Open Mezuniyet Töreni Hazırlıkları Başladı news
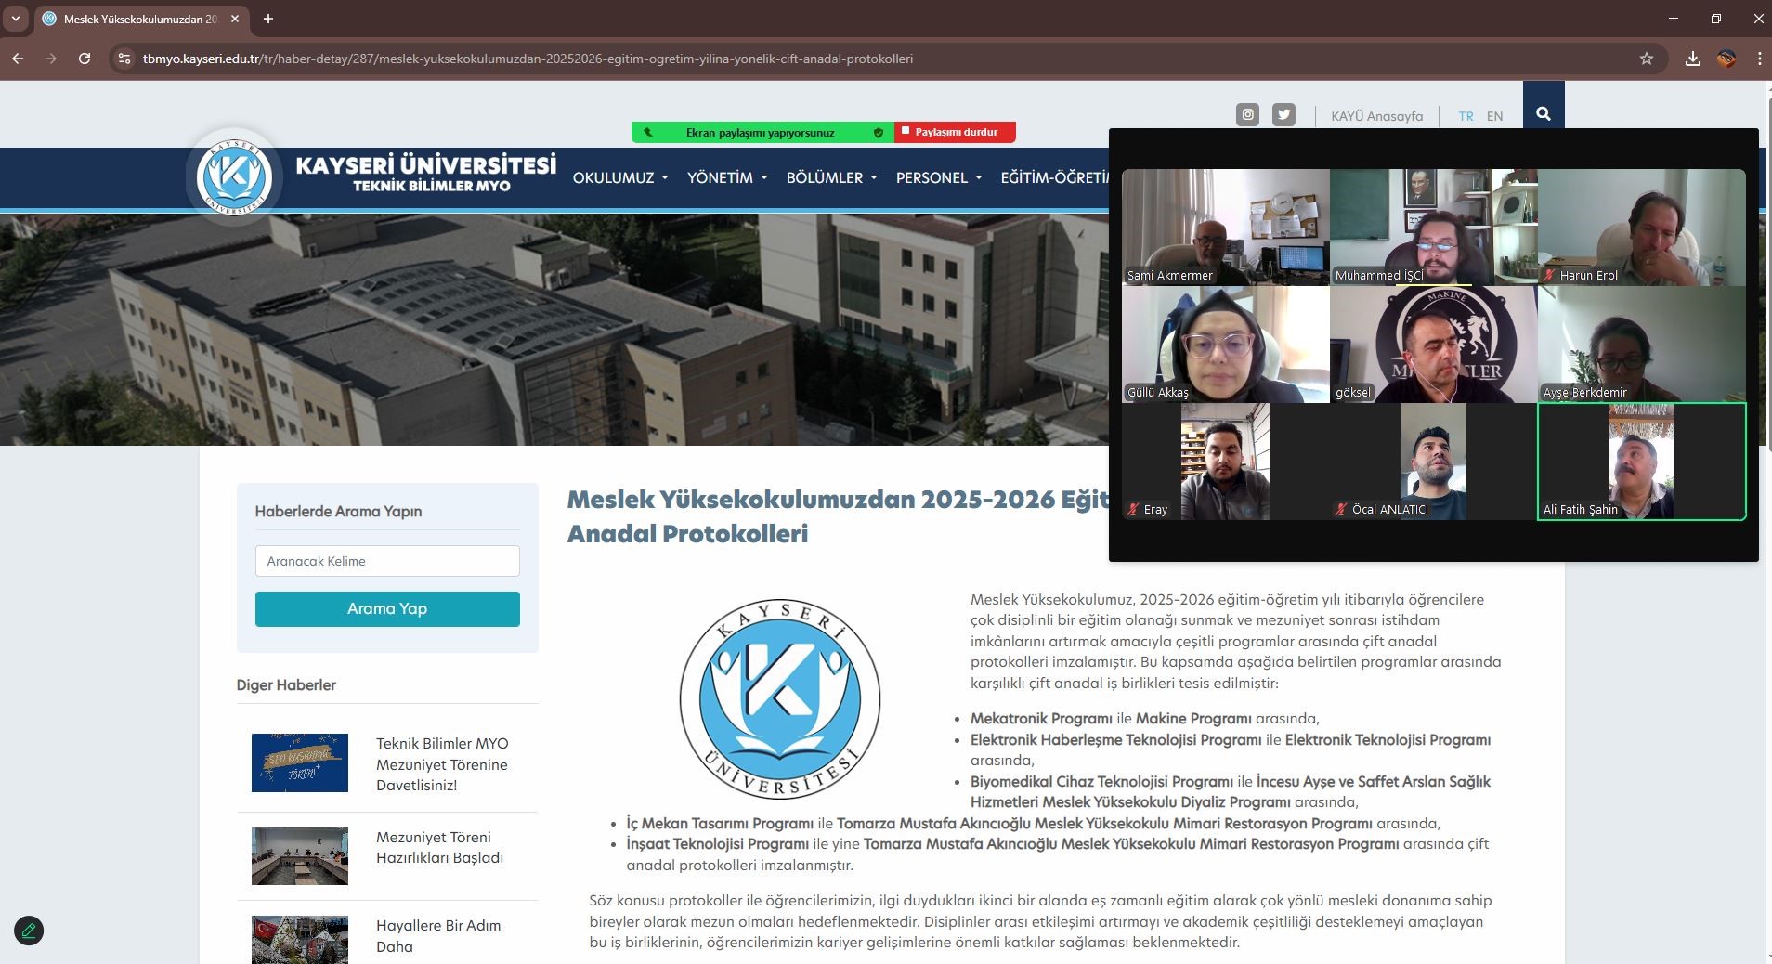Viewport: 1772px width, 964px height. point(439,847)
